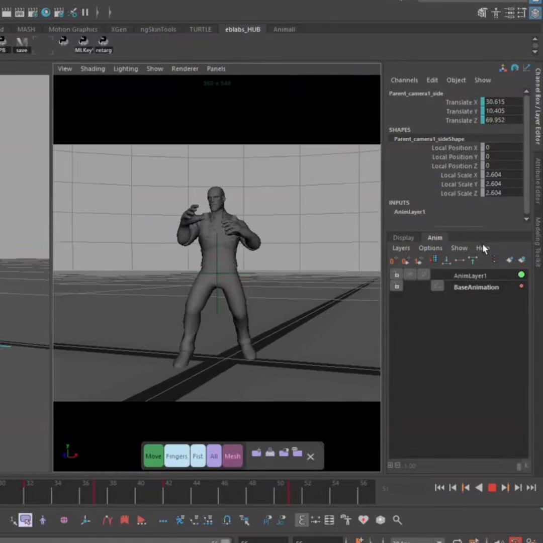Image resolution: width=543 pixels, height=543 pixels.
Task: Click the IPR render icon
Action: 20,13
